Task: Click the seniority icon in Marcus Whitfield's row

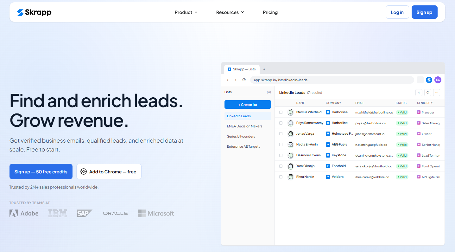Action: click(x=419, y=112)
